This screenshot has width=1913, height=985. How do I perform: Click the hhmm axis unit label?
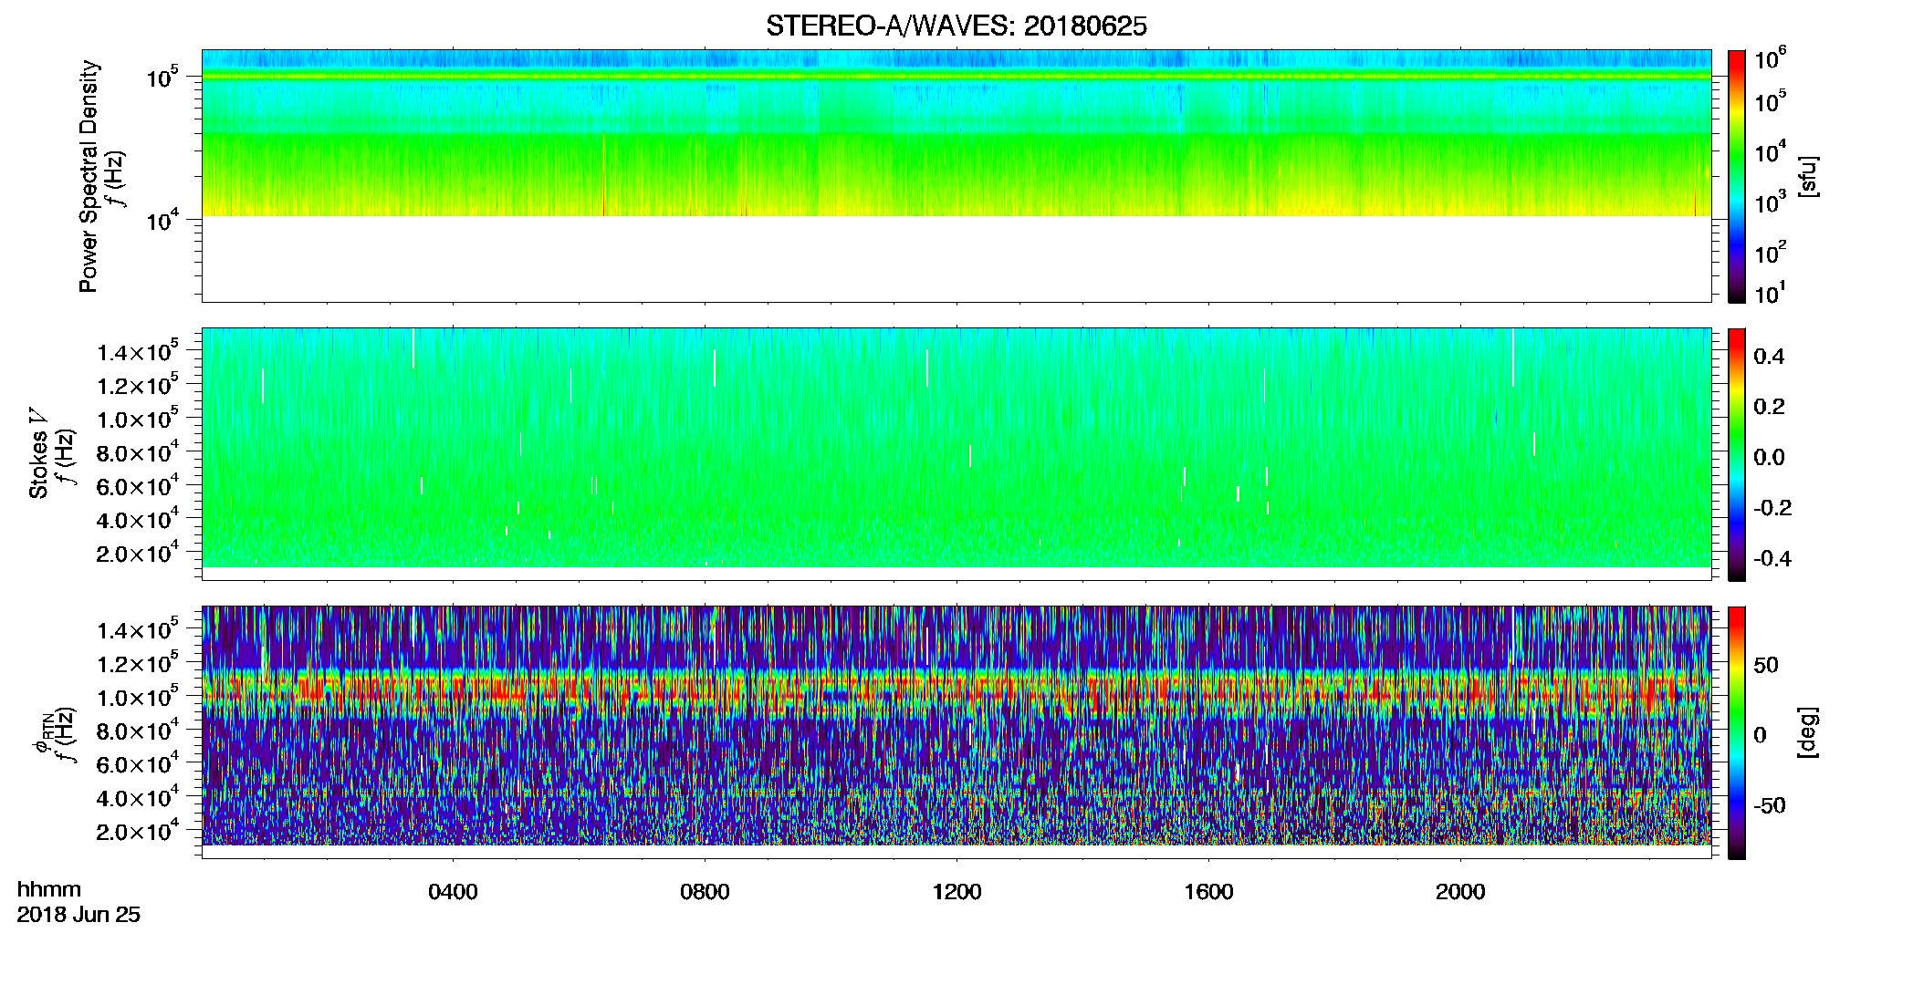[x=49, y=890]
